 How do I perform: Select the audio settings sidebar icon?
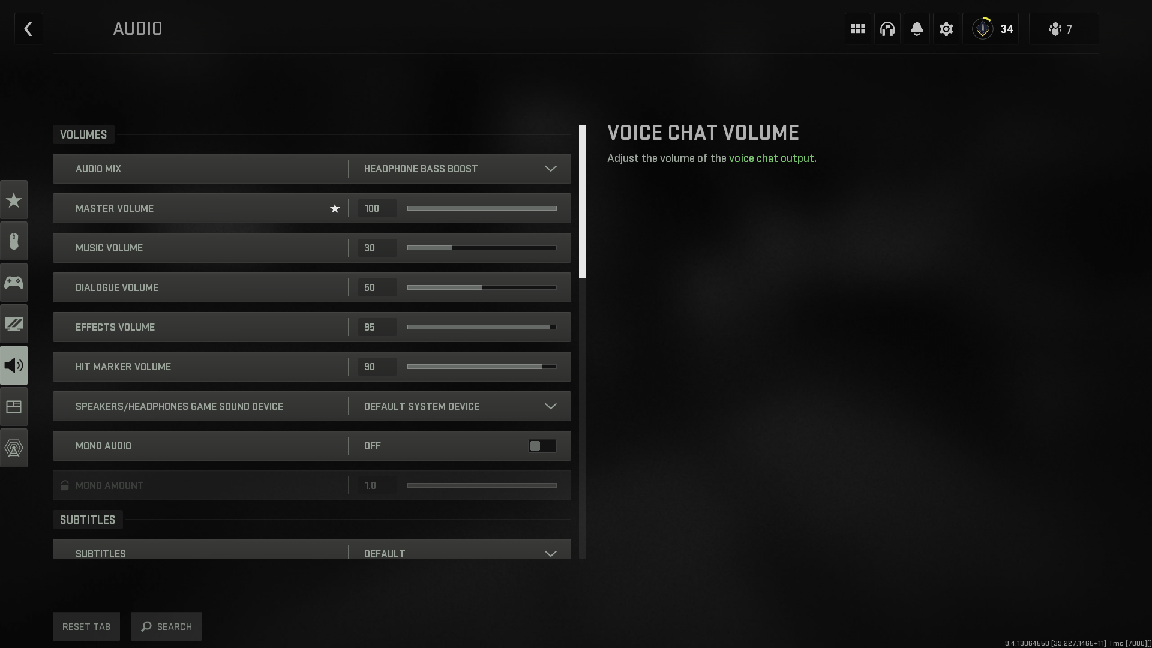pos(13,365)
